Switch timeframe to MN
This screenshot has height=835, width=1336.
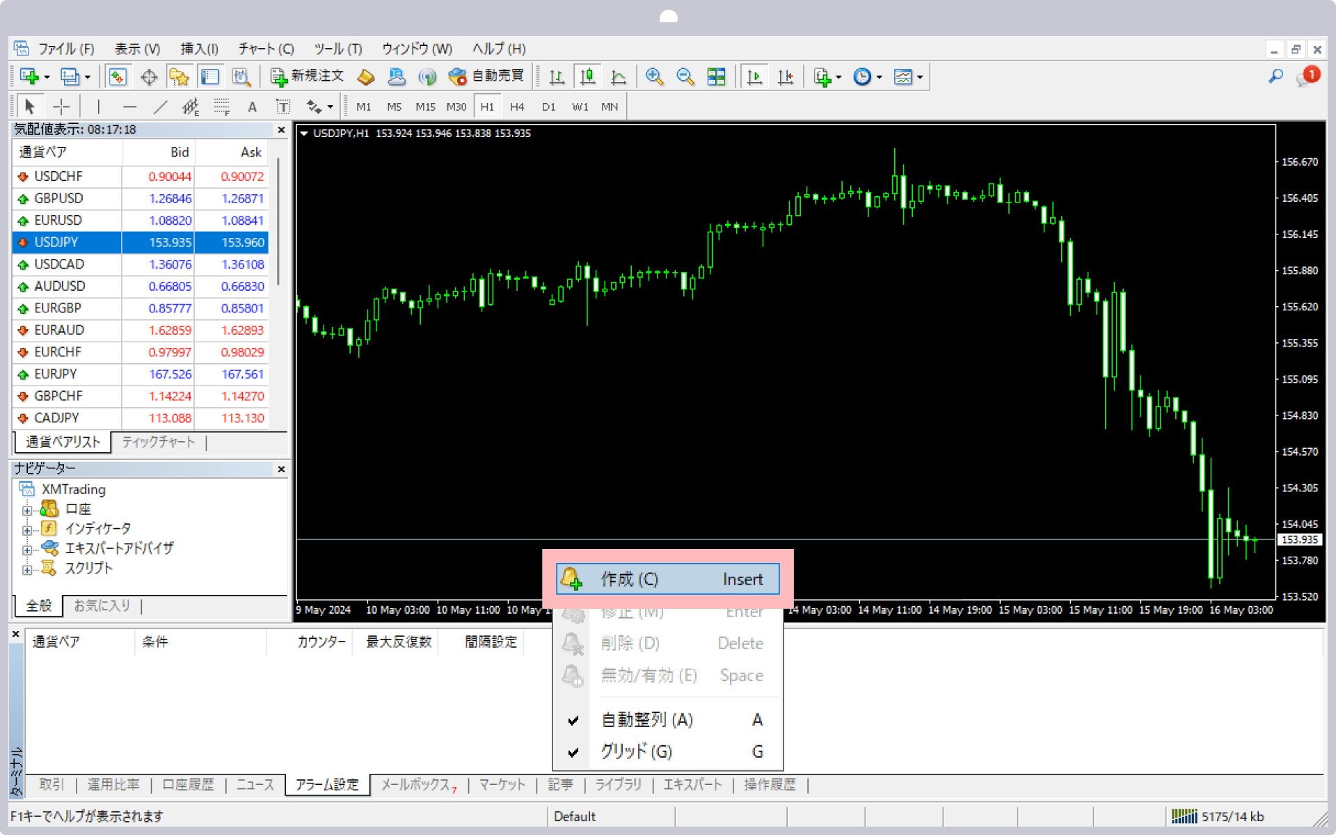pyautogui.click(x=610, y=106)
